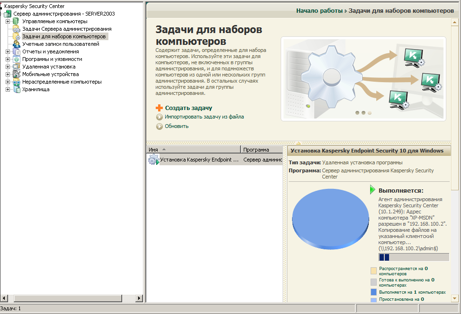The image size is (461, 314).
Task: Click the Administration Server SERVER2003 icon
Action: 8,14
